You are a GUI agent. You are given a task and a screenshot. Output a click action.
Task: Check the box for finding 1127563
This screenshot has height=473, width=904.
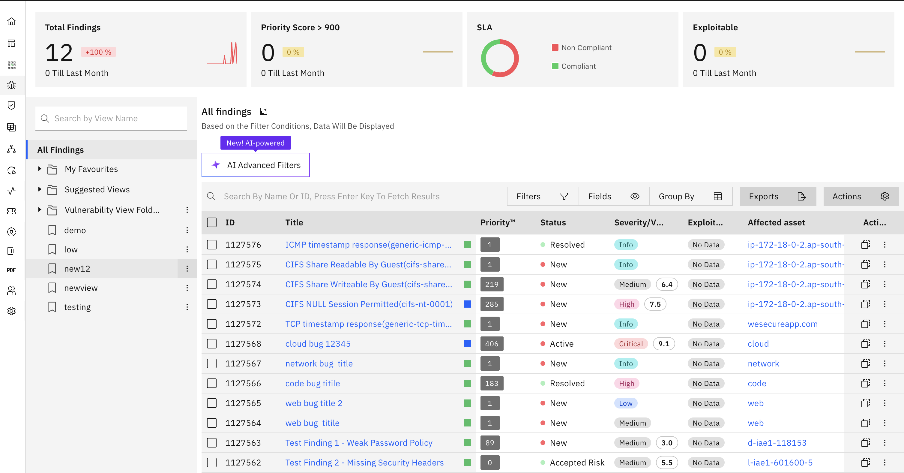point(212,443)
